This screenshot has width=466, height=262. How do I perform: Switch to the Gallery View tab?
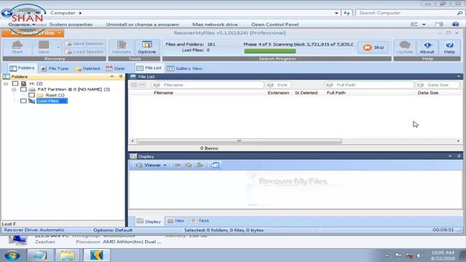[184, 68]
